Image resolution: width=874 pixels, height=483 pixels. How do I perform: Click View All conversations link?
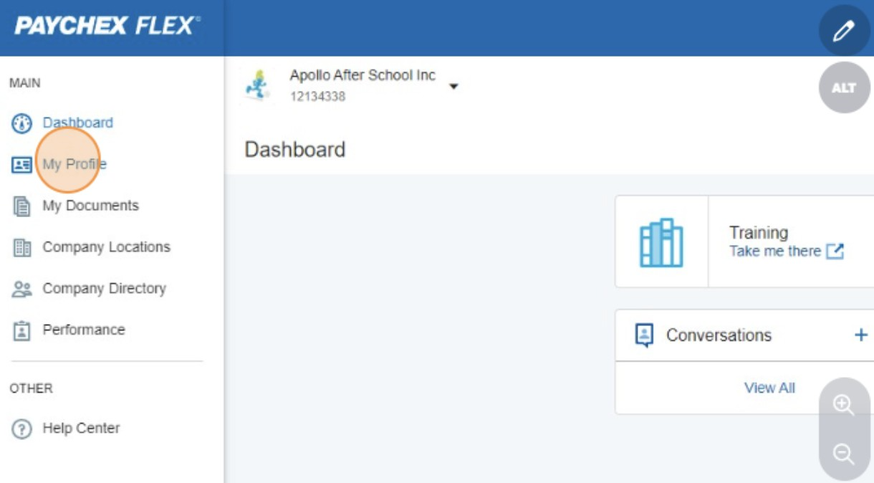pos(769,388)
